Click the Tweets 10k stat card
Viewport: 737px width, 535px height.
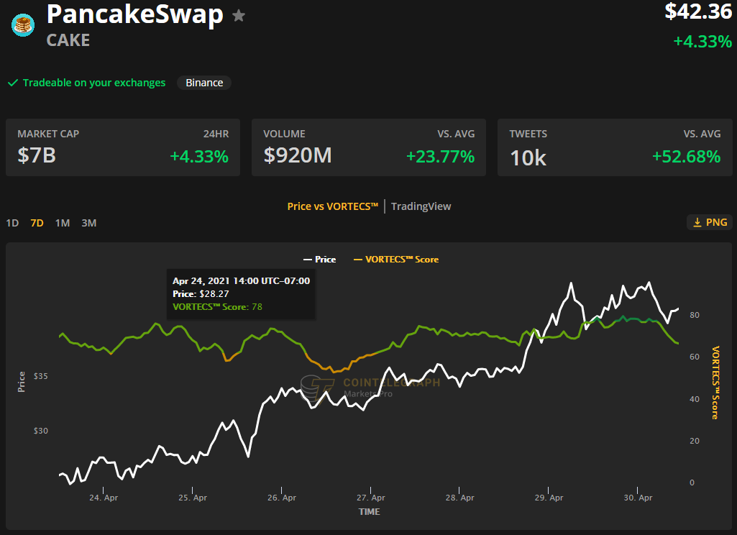point(615,147)
